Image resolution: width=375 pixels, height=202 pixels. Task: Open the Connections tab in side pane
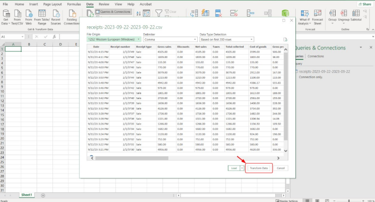(x=315, y=56)
